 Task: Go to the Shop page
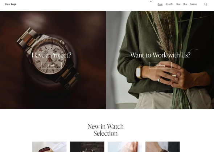pos(178,4)
